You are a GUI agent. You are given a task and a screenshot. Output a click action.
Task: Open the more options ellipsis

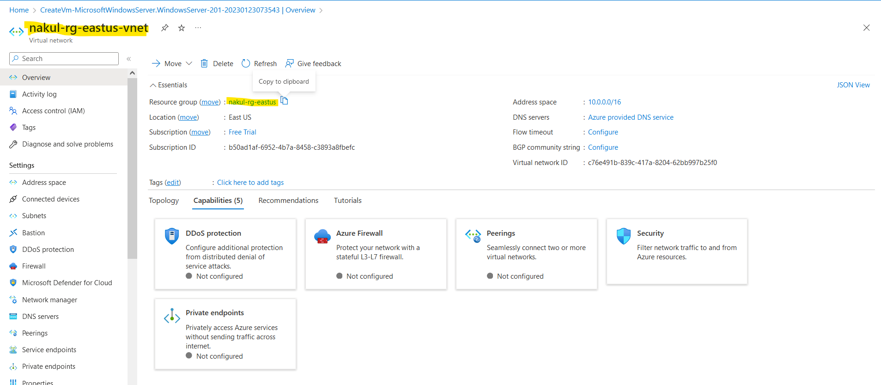point(198,28)
